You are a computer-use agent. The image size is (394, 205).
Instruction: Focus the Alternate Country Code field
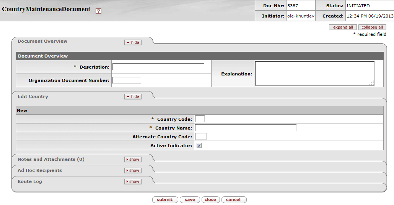(200, 136)
